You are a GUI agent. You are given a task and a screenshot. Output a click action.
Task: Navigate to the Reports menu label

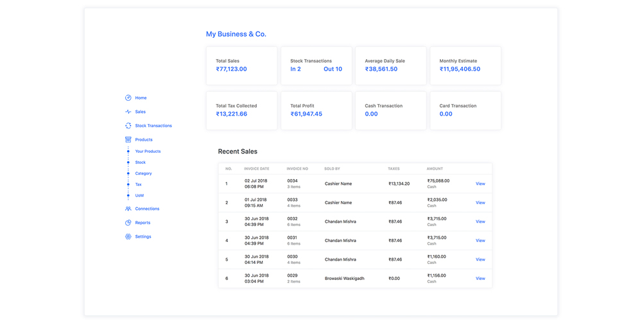point(143,223)
